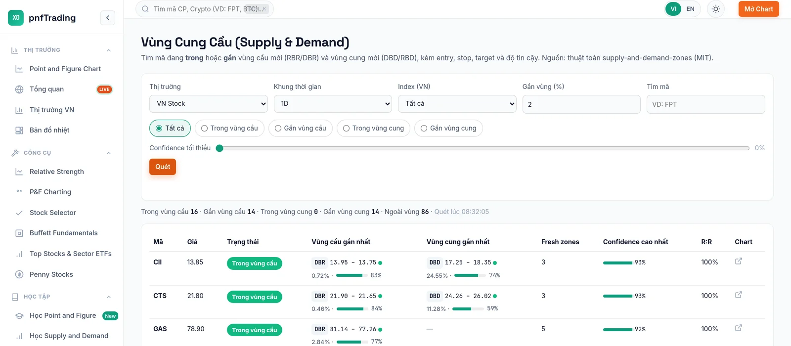Switch language to EN
The width and height of the screenshot is (791, 346).
[691, 9]
